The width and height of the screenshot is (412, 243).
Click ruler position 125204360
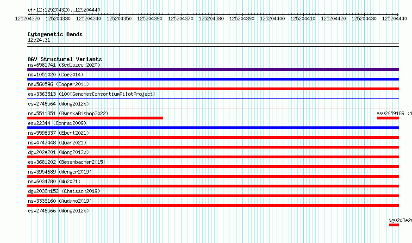[x=150, y=19]
